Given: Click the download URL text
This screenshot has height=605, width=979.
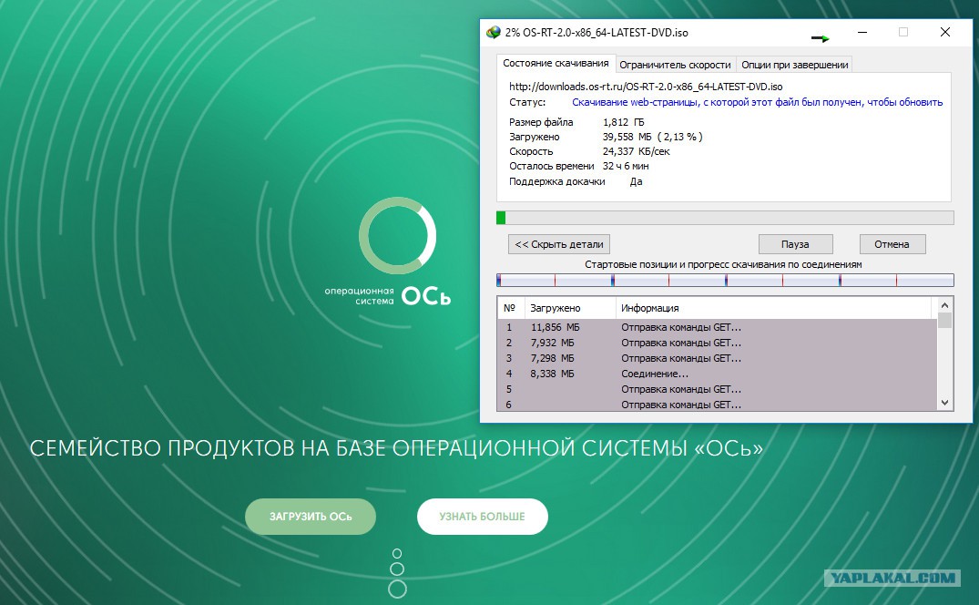Looking at the screenshot, I should pos(646,87).
